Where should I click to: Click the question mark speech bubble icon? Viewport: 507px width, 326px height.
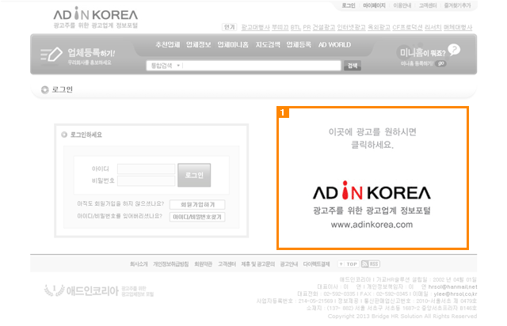click(x=454, y=50)
